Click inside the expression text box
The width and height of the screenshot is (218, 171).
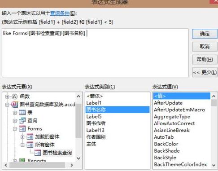coord(95,53)
